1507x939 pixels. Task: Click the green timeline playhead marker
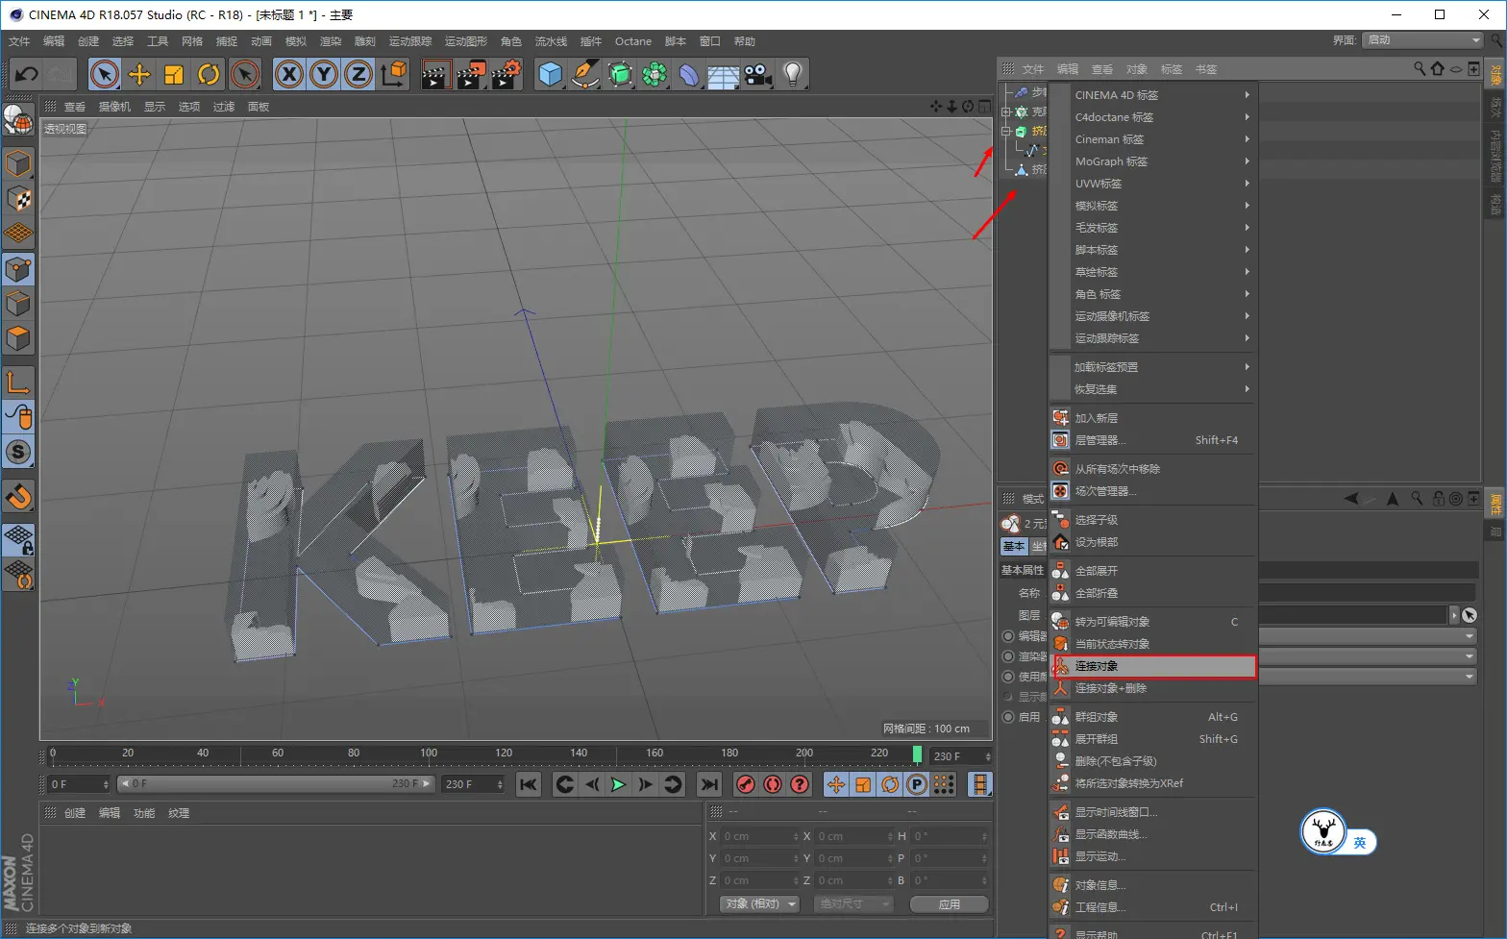[x=917, y=754]
